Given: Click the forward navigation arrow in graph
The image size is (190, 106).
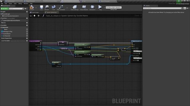Looking at the screenshot, I should [39, 16].
